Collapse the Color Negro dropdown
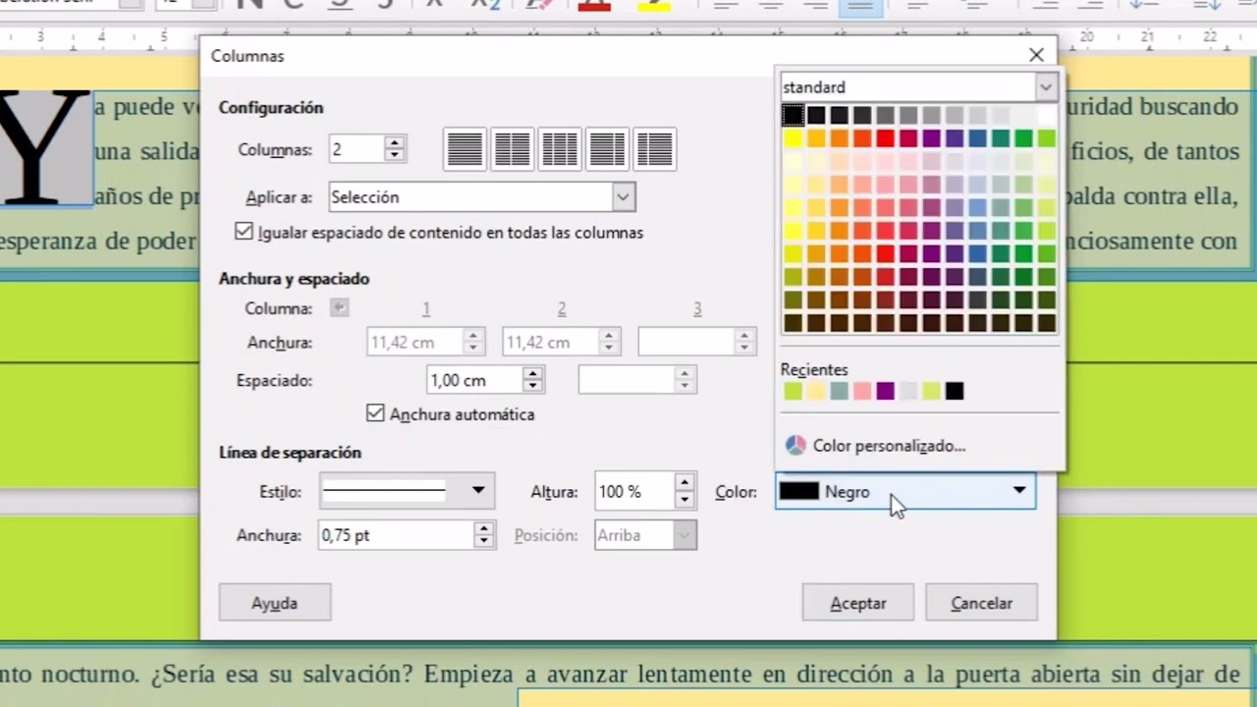Viewport: 1257px width, 707px height. point(1019,490)
